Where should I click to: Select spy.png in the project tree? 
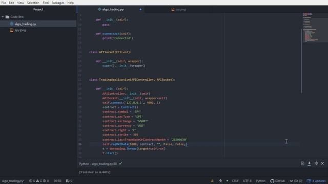(20, 30)
